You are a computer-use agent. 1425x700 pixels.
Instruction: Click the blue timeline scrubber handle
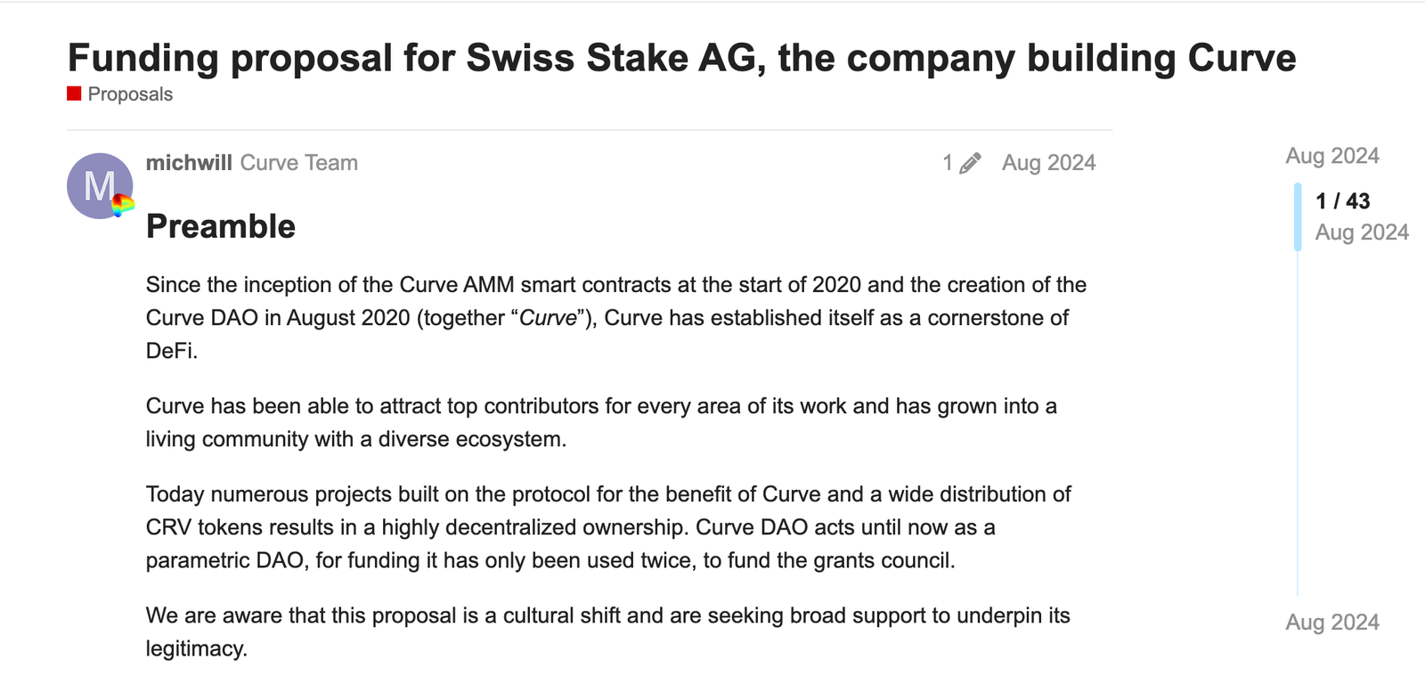point(1299,216)
